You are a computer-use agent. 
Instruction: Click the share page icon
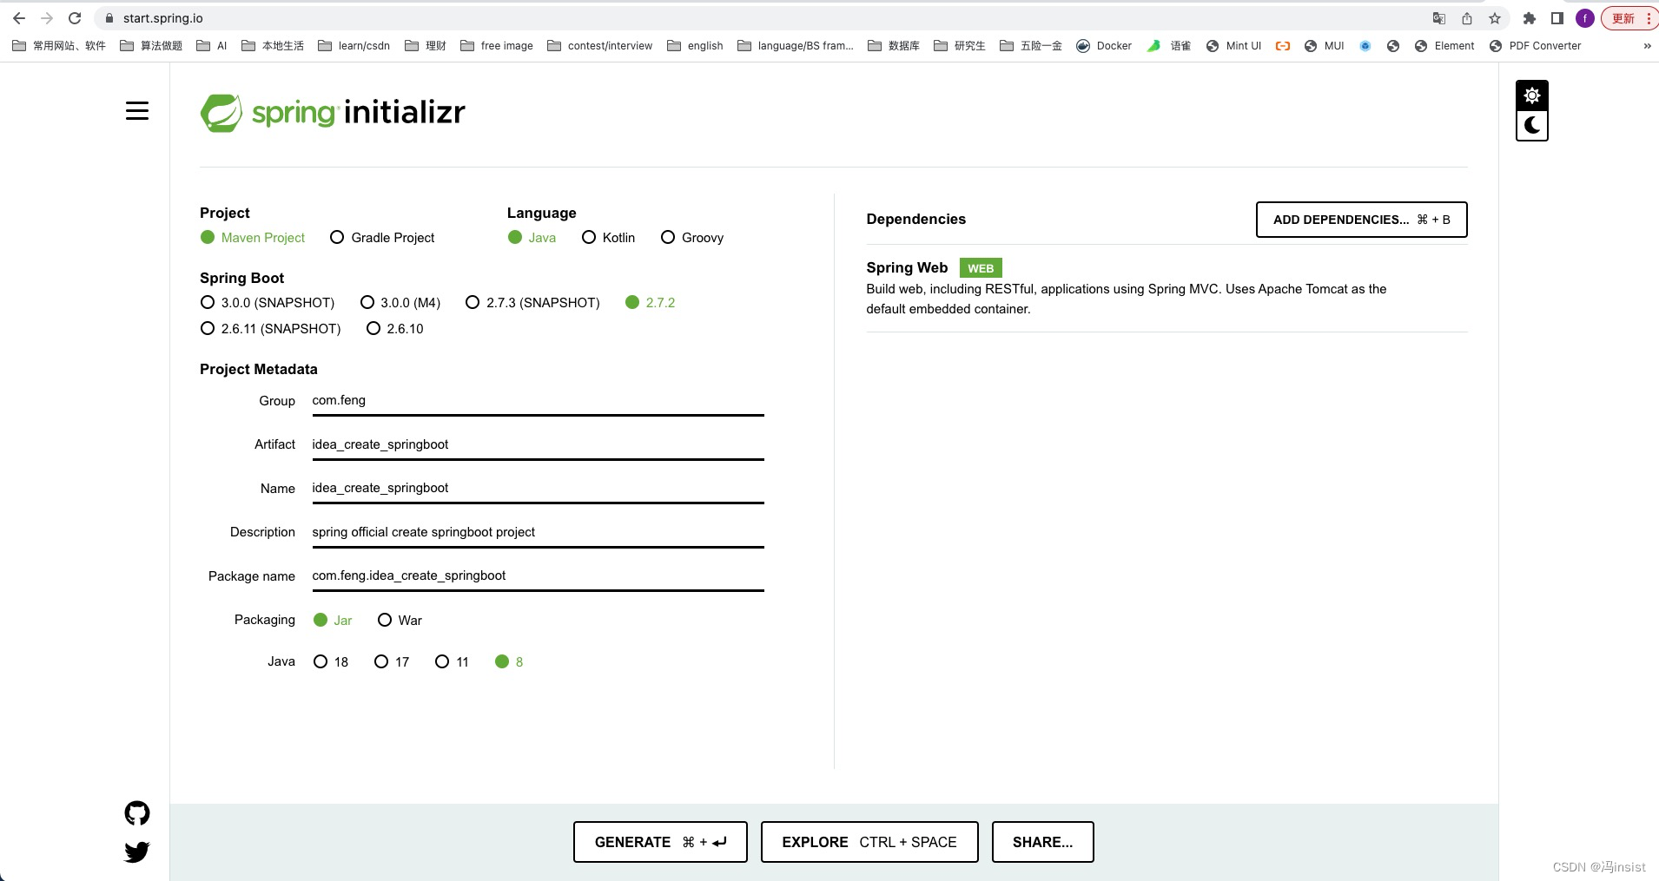coord(1467,18)
